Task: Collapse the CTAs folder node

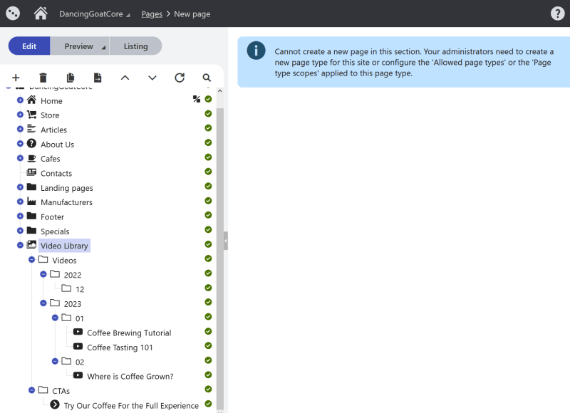Action: tap(31, 390)
